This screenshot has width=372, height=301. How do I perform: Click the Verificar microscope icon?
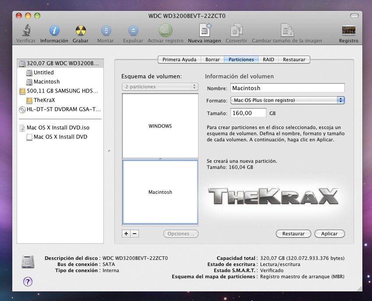[x=26, y=31]
